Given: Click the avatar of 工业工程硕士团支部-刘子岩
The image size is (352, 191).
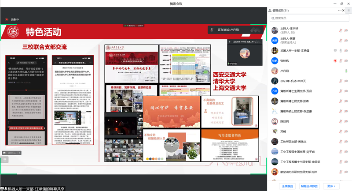Looking at the screenshot, I should point(275,152).
